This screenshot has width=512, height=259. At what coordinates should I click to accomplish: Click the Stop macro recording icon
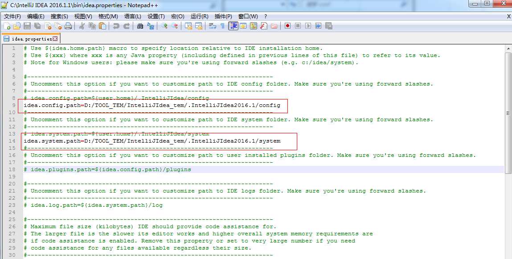pyautogui.click(x=298, y=26)
